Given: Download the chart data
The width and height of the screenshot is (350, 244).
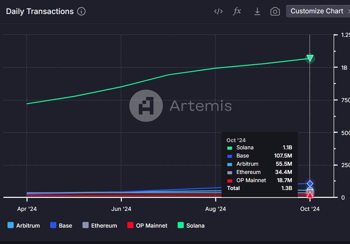Looking at the screenshot, I should click(257, 11).
